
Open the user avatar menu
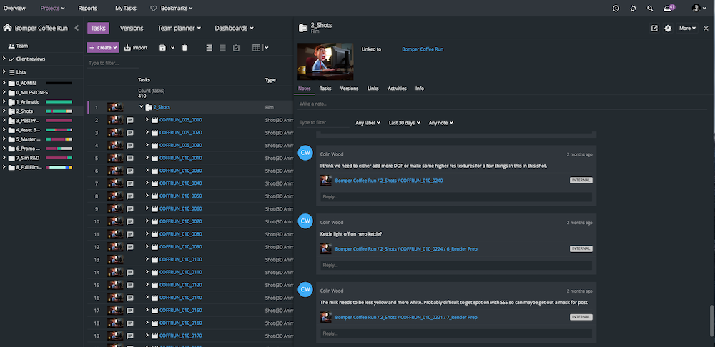698,8
